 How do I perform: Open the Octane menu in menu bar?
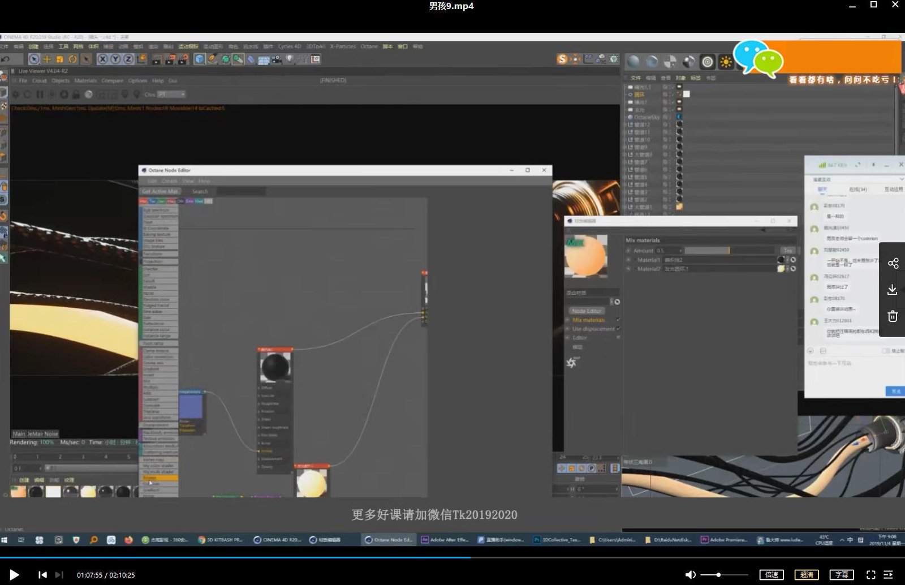pos(369,46)
